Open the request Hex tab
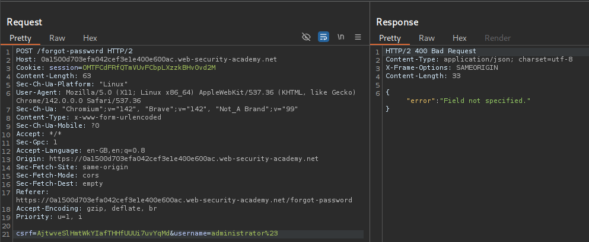The height and width of the screenshot is (242, 589). pos(89,37)
